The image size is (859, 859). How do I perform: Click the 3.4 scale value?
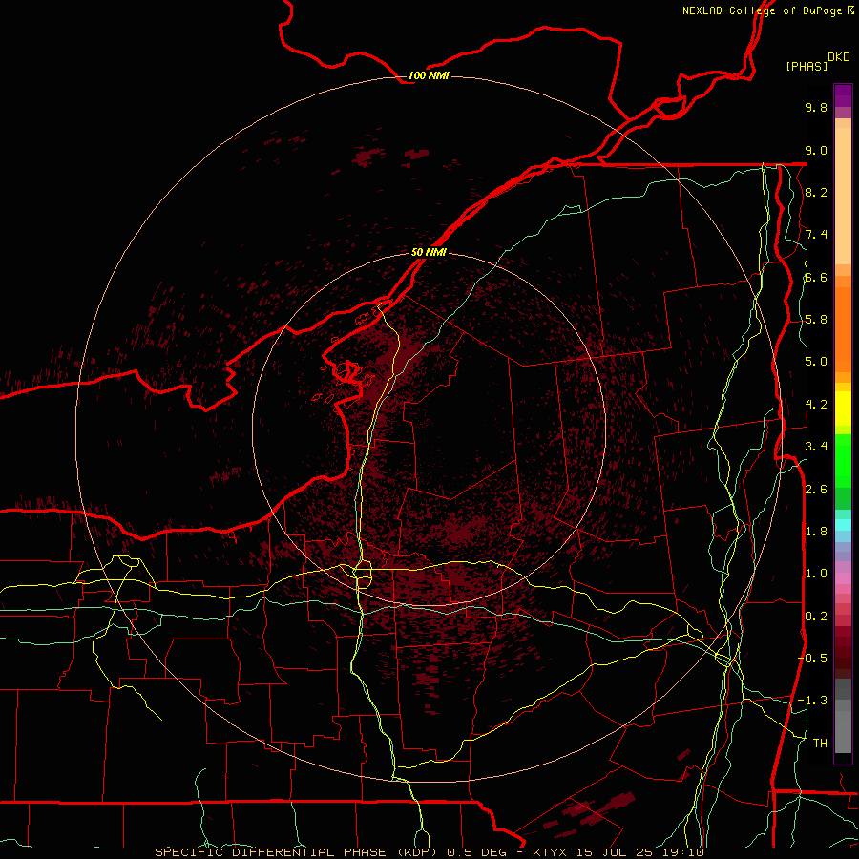tap(816, 447)
